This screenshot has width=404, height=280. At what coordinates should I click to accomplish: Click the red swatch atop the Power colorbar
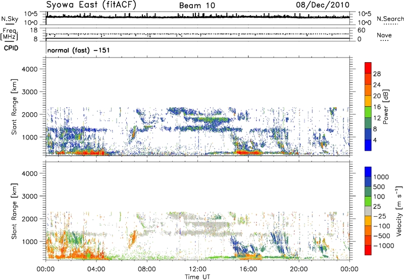pos(368,68)
